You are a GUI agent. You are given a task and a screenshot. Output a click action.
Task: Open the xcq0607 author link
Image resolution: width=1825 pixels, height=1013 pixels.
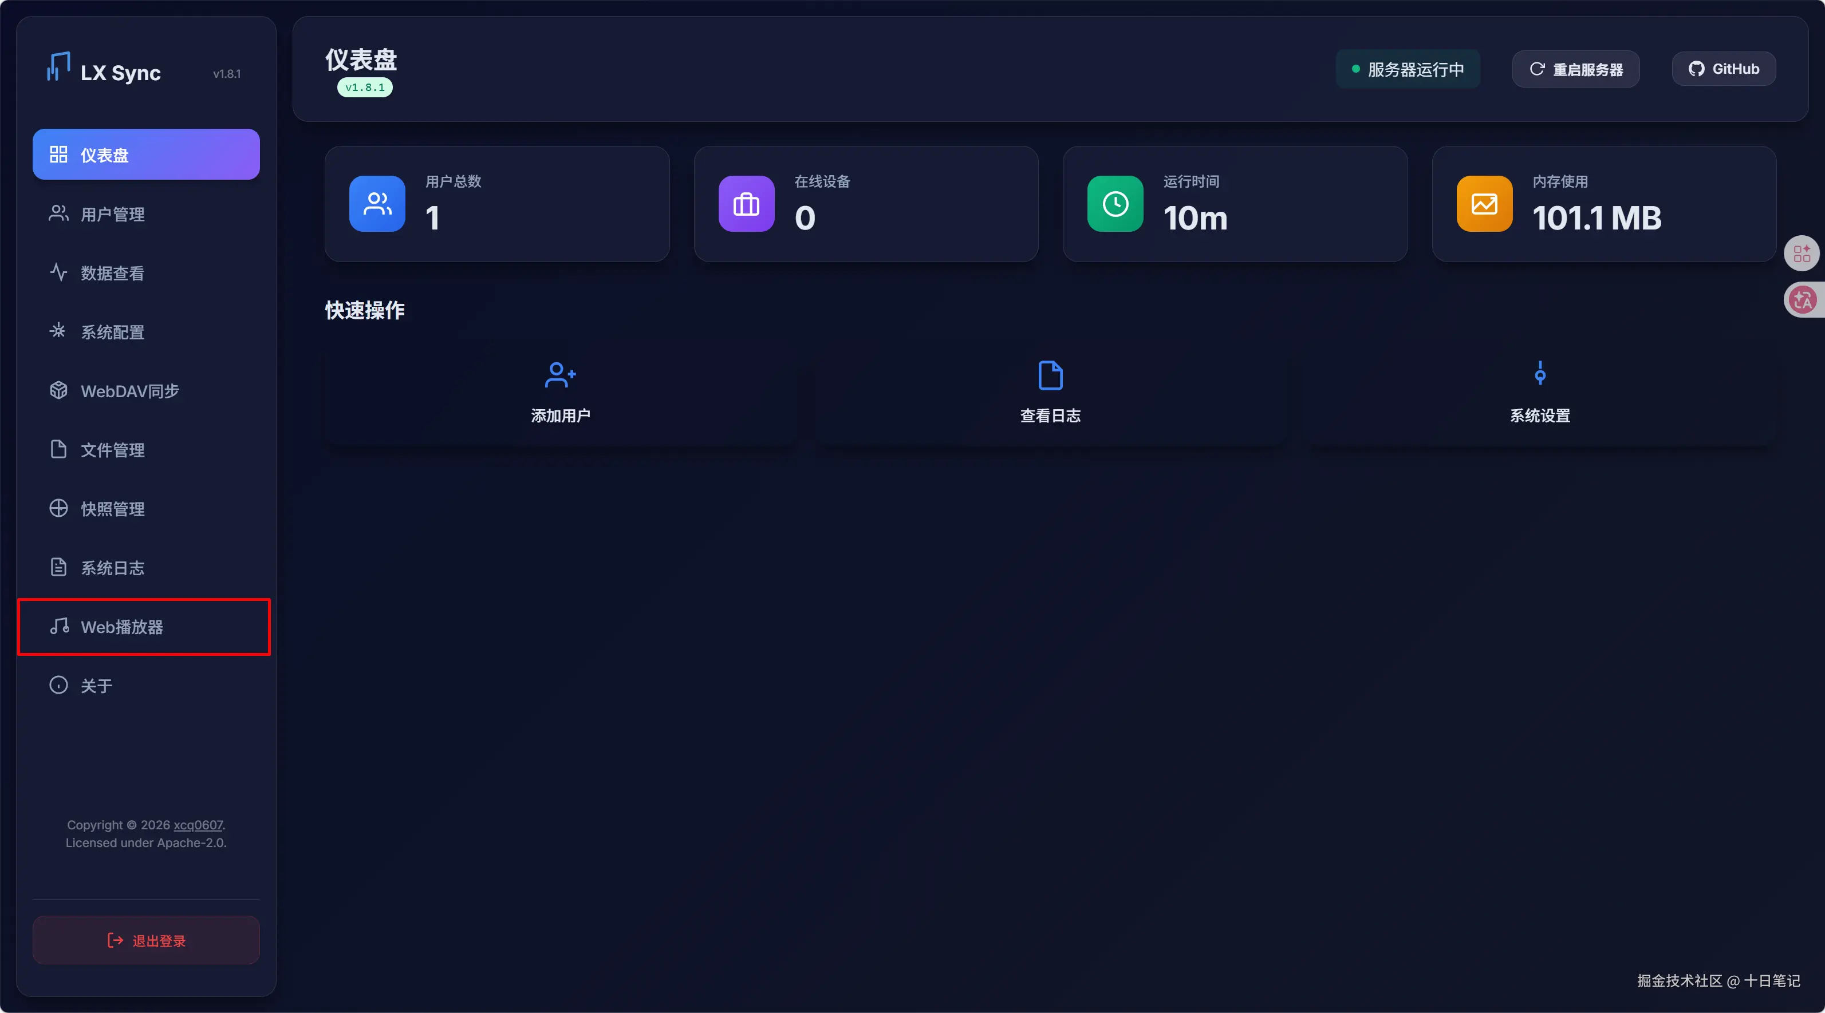pyautogui.click(x=198, y=825)
